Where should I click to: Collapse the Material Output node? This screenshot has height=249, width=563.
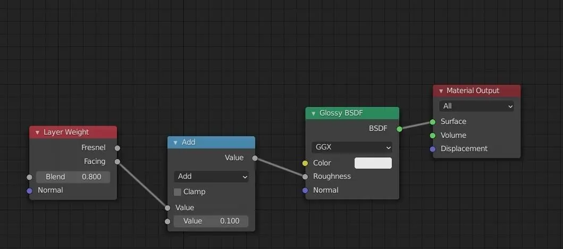click(x=441, y=91)
